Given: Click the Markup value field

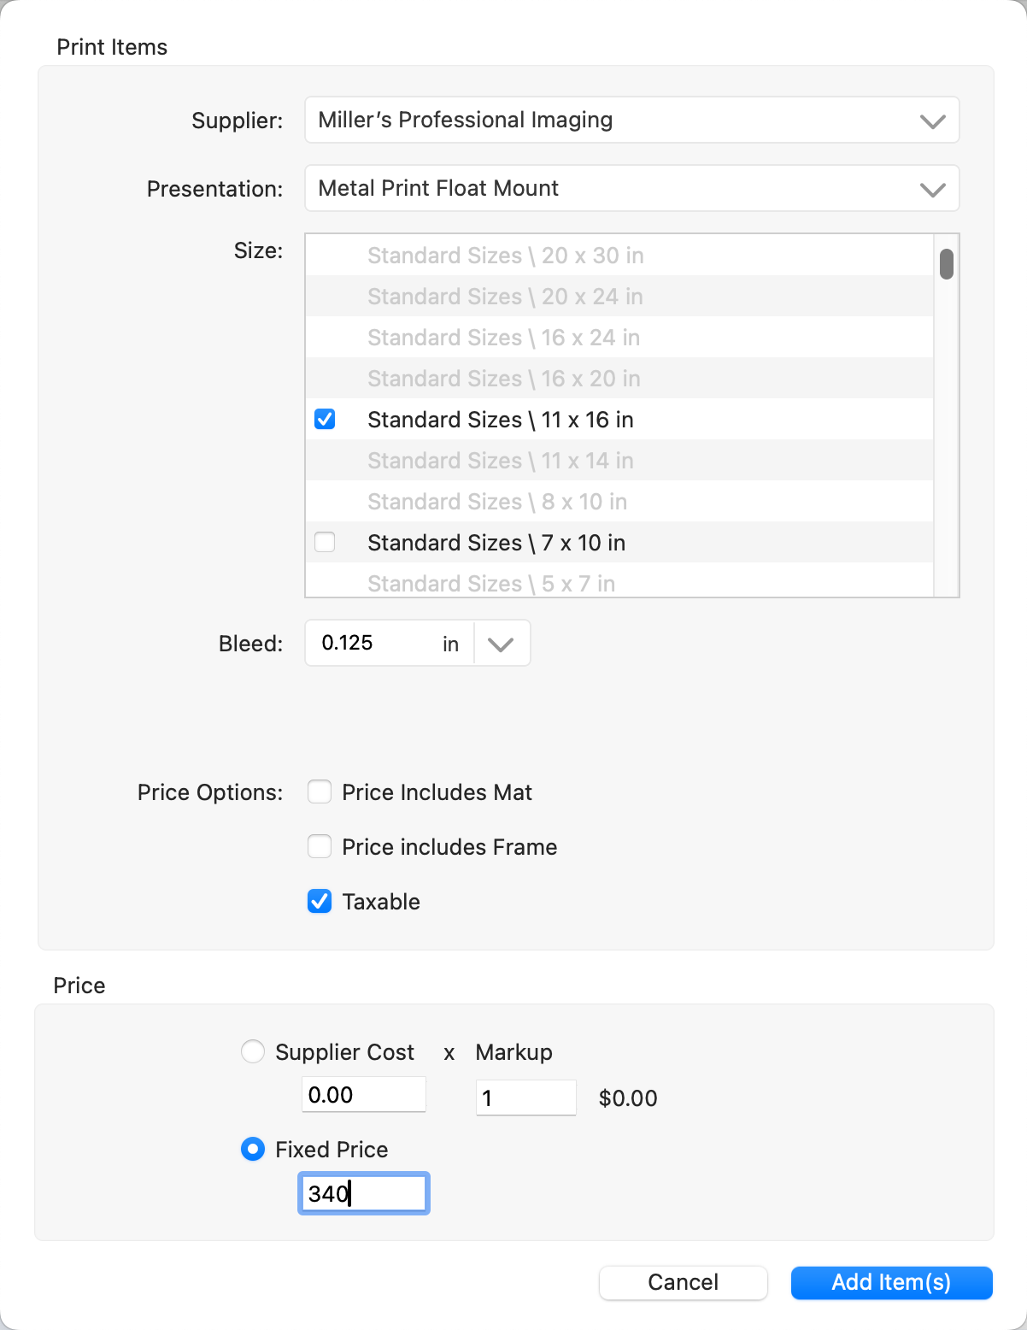Looking at the screenshot, I should click(x=525, y=1098).
